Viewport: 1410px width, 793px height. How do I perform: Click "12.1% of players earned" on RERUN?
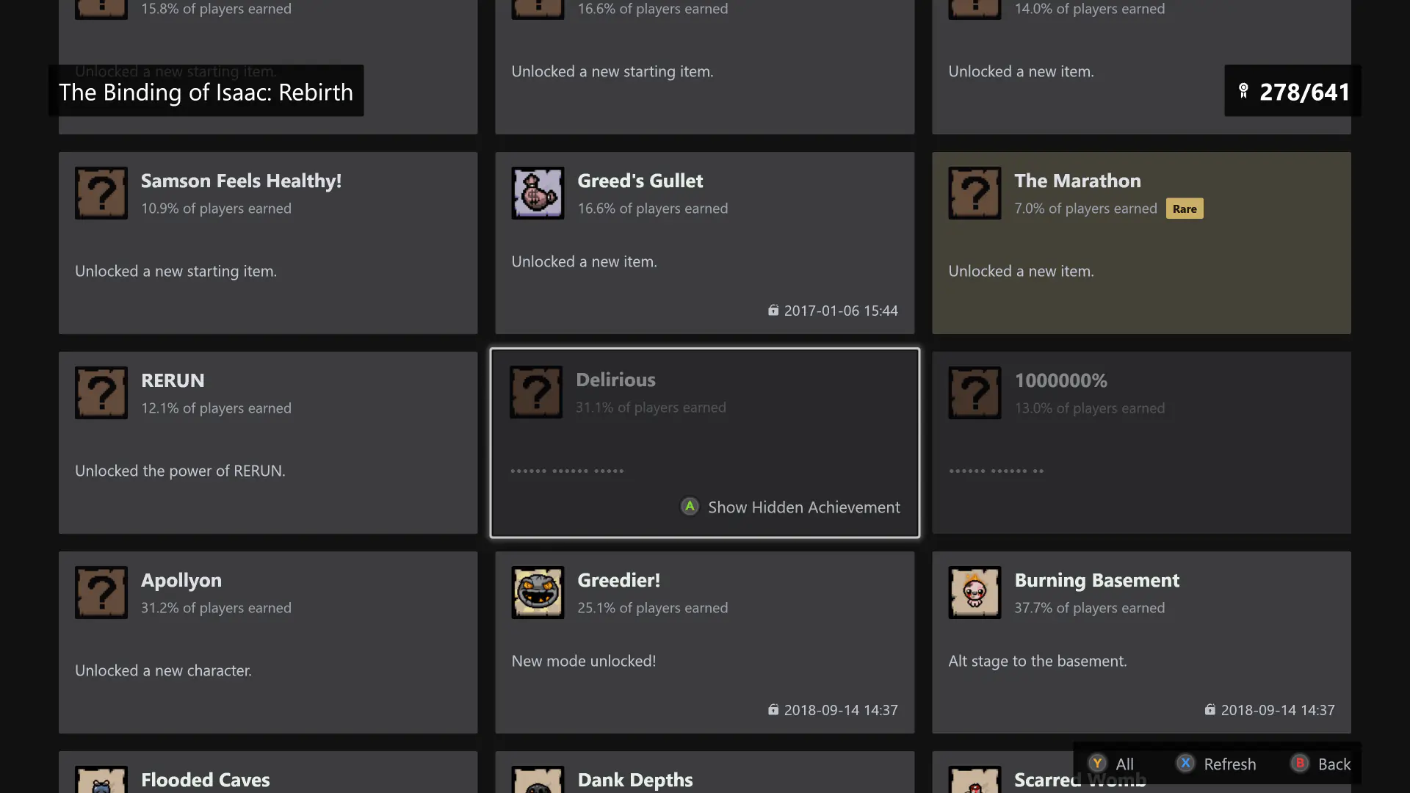216,408
